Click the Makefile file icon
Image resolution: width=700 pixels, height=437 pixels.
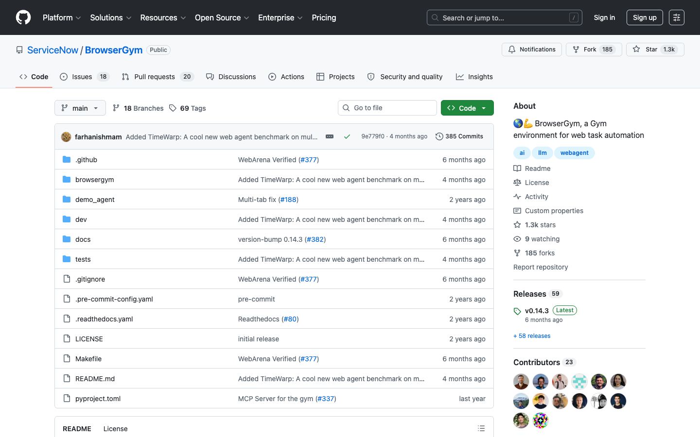pos(67,358)
